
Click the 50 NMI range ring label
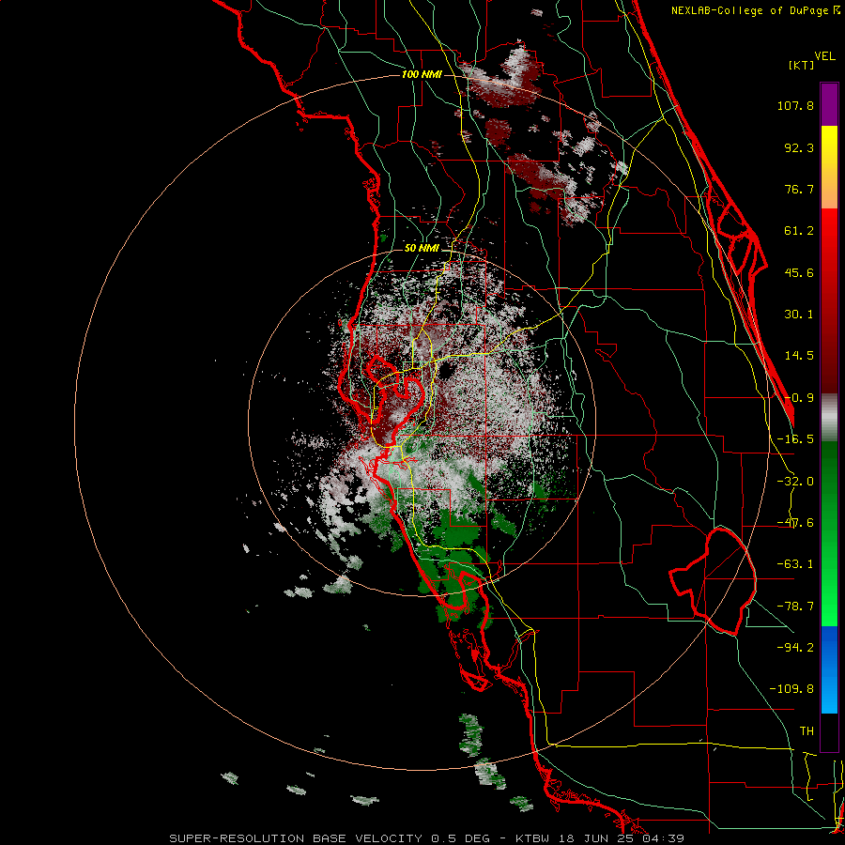[x=422, y=249]
